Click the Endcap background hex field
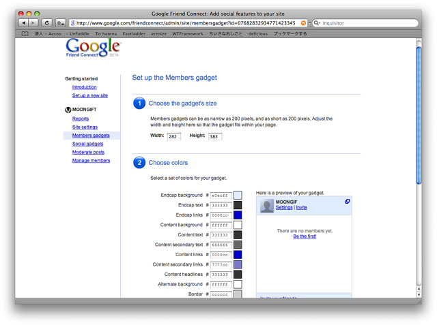The image size is (437, 325). (221, 196)
